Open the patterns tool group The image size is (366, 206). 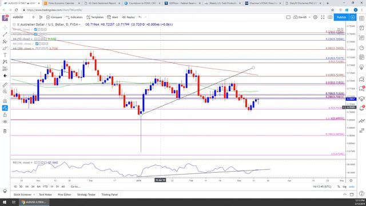(x=5, y=62)
